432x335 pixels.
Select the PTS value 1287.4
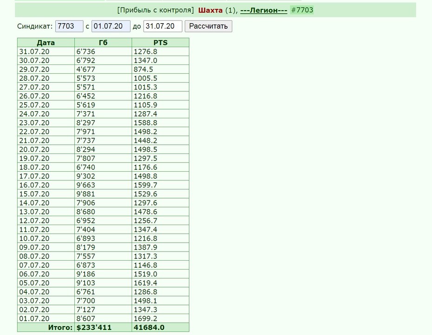pos(145,114)
